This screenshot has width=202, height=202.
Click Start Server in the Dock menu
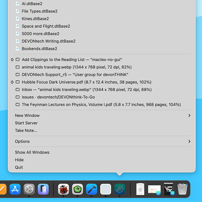click(x=102, y=123)
